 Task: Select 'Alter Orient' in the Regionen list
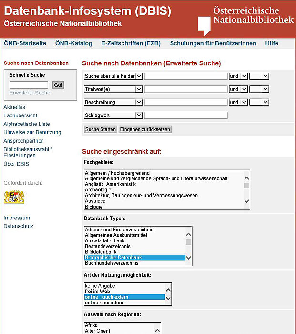[119, 331]
